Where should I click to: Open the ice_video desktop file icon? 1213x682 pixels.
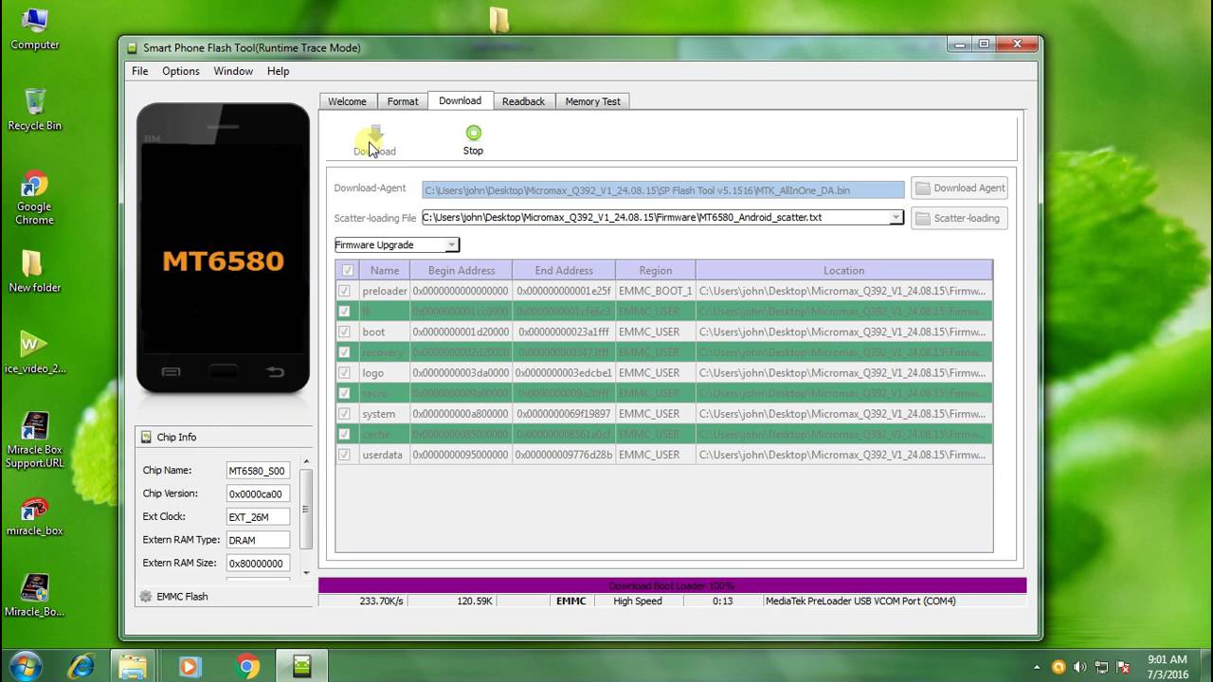[34, 352]
